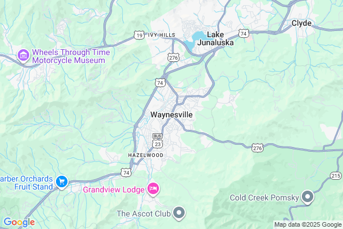Screen dimensions: 343x229
Task: Click the Barber Orchards shopping cart pin
Action: tap(62, 182)
